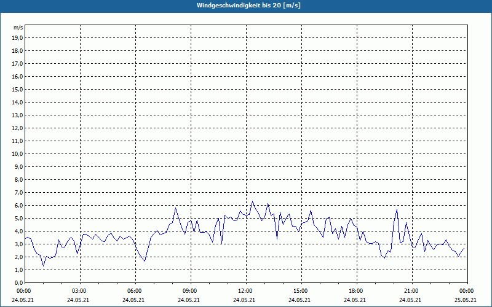Click the '8,0' y-axis value
The image size is (492, 307).
[x=19, y=179]
